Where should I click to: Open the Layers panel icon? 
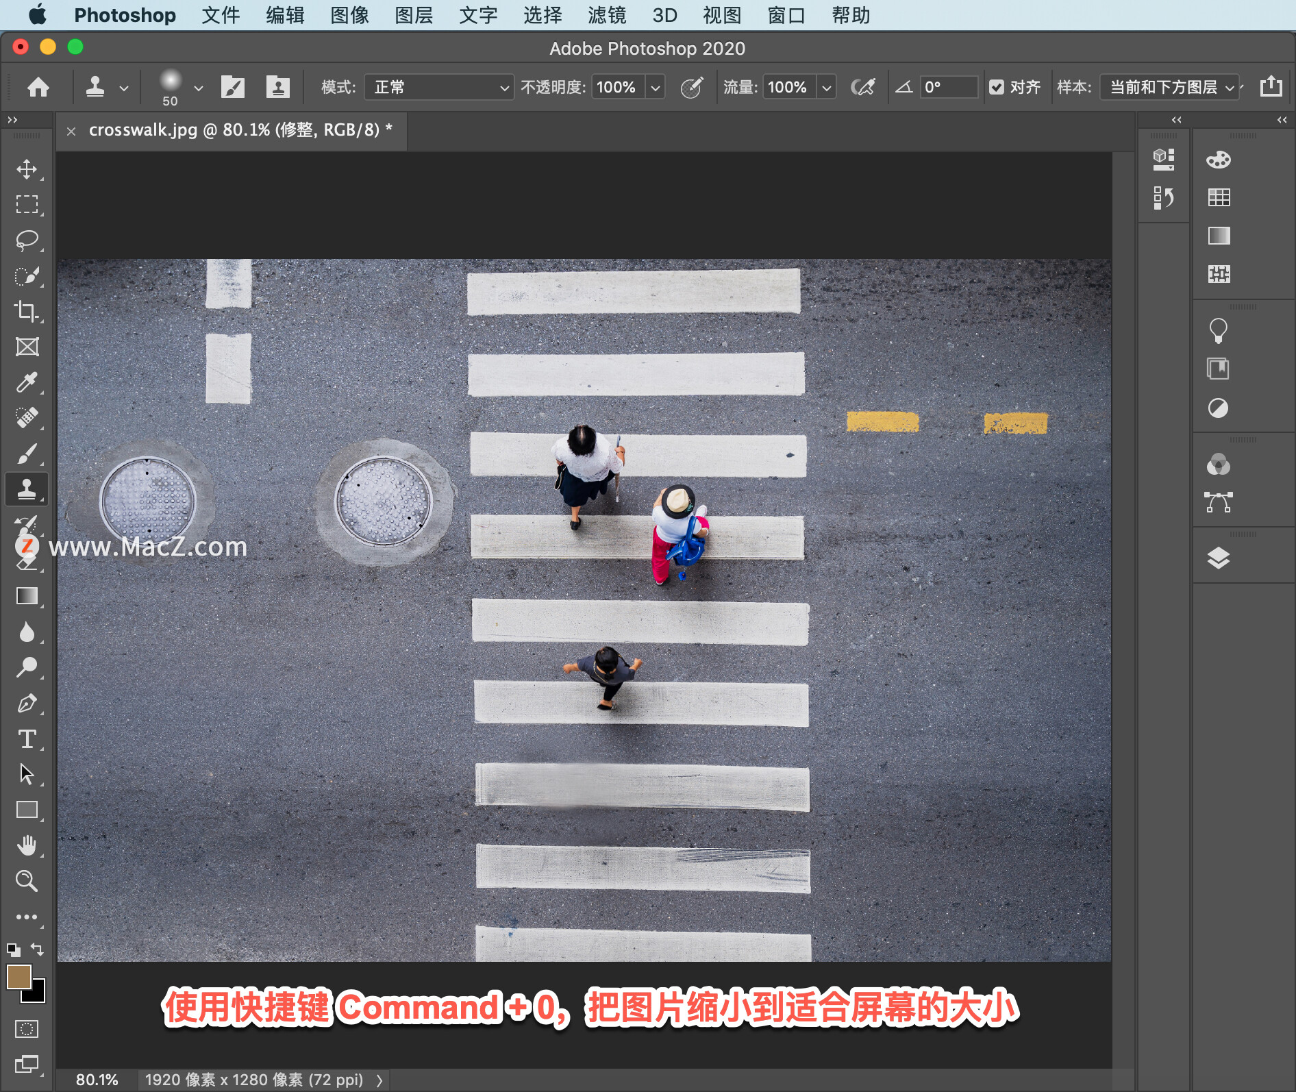(x=1218, y=558)
